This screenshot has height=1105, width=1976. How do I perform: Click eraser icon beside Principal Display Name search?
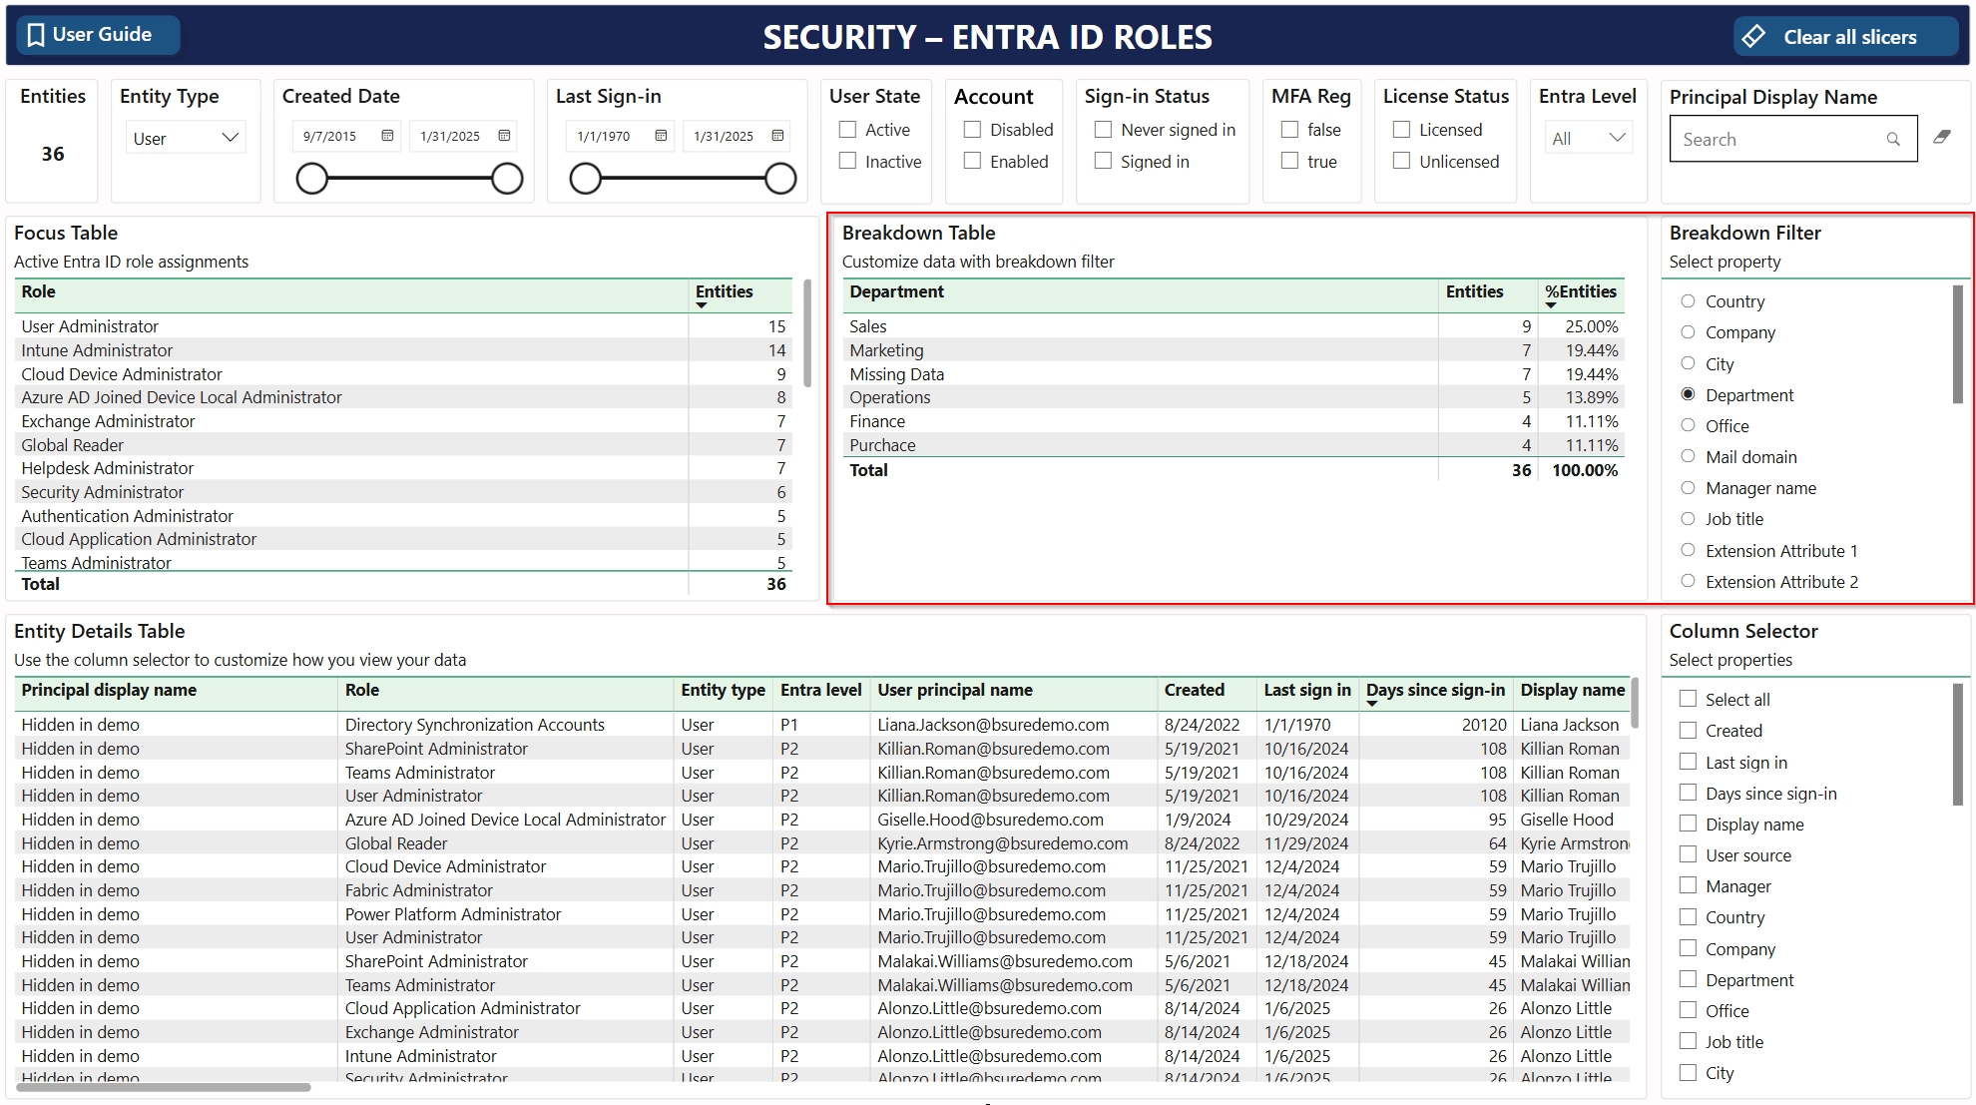pyautogui.click(x=1942, y=137)
